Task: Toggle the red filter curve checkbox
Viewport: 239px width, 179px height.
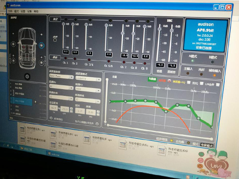Action: pos(169,81)
